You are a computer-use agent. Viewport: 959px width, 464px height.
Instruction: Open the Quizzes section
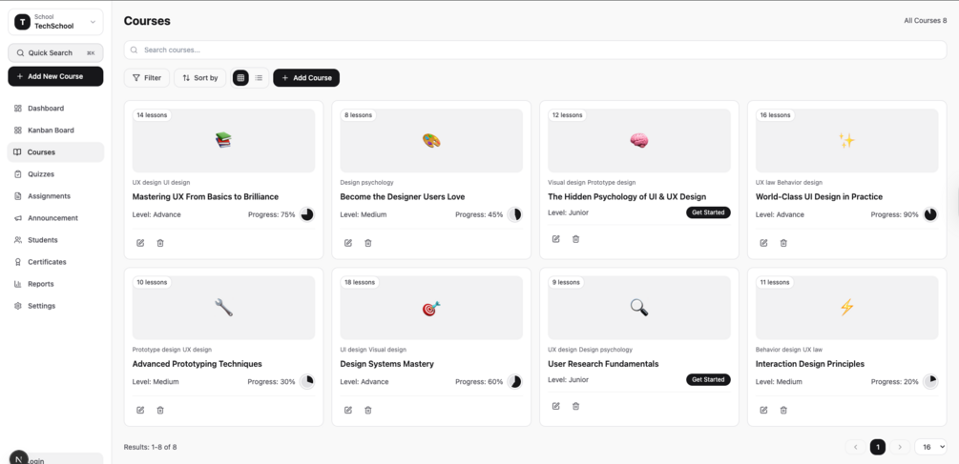(55, 174)
